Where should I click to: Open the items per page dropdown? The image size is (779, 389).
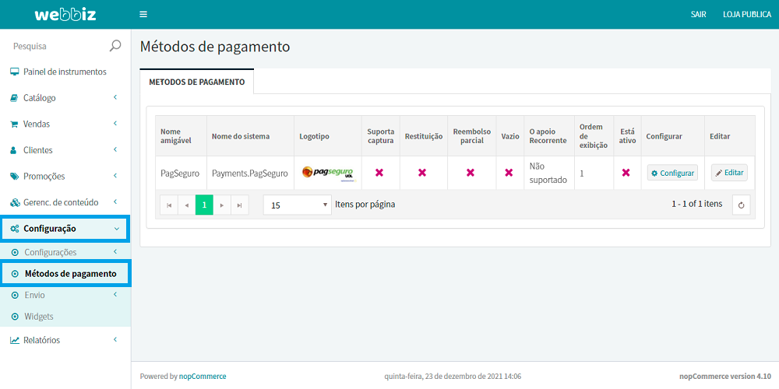click(298, 205)
